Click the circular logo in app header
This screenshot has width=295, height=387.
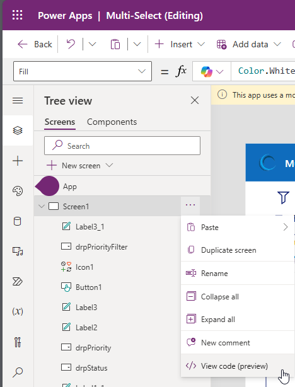[x=267, y=162]
